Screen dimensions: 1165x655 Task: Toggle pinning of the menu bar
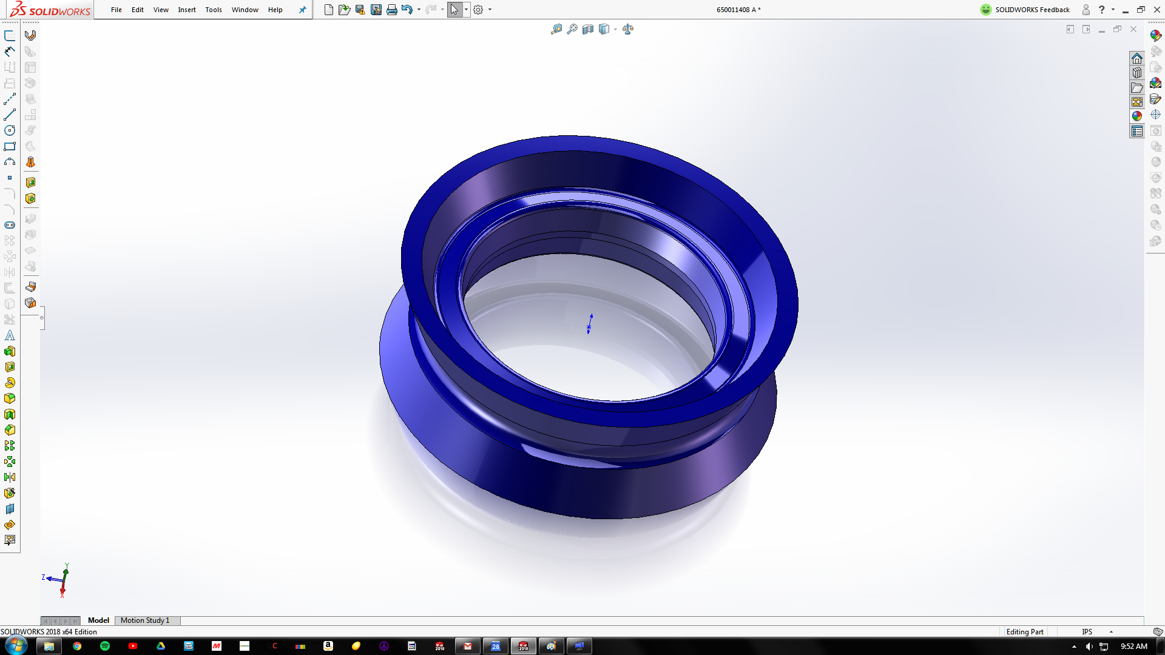(x=303, y=10)
